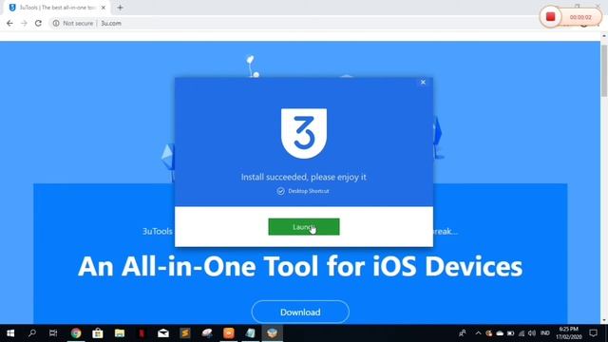Screen dimensions: 608x342
Task: Open the Action Center notifications
Action: click(593, 333)
